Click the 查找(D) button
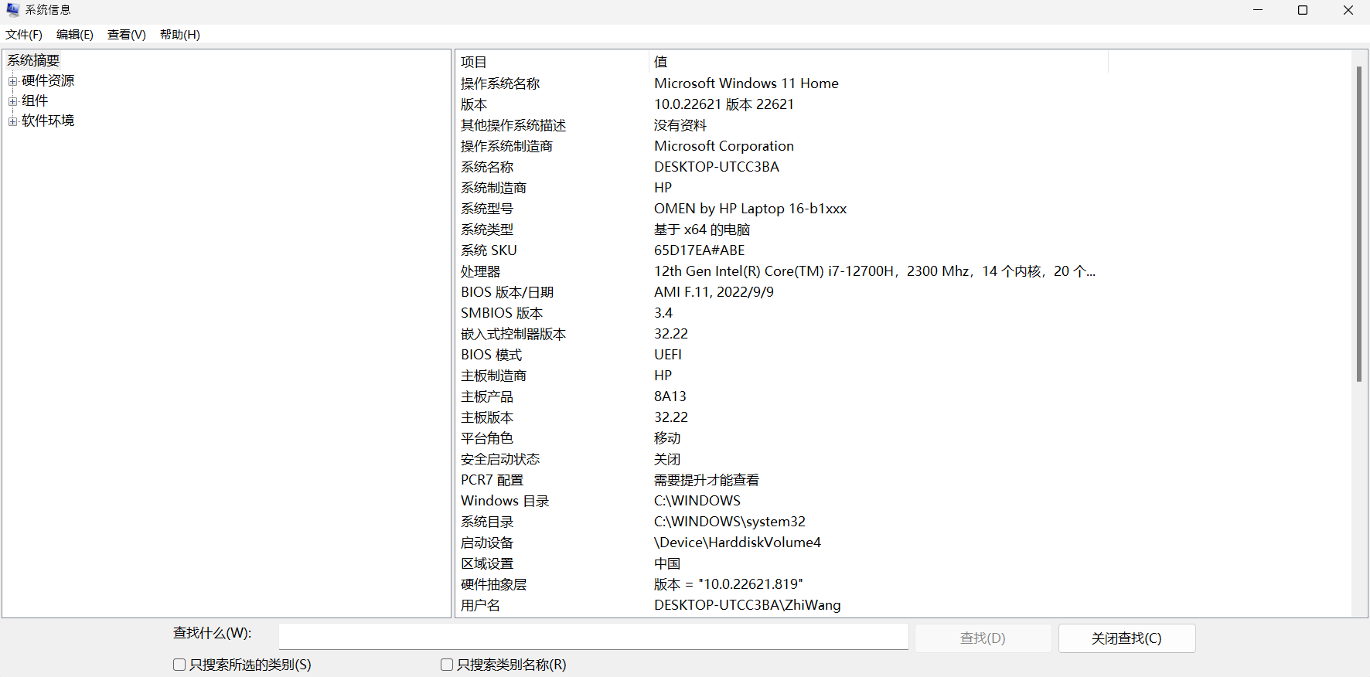 983,638
